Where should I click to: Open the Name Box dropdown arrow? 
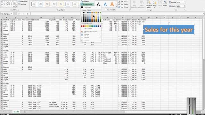[12, 14]
